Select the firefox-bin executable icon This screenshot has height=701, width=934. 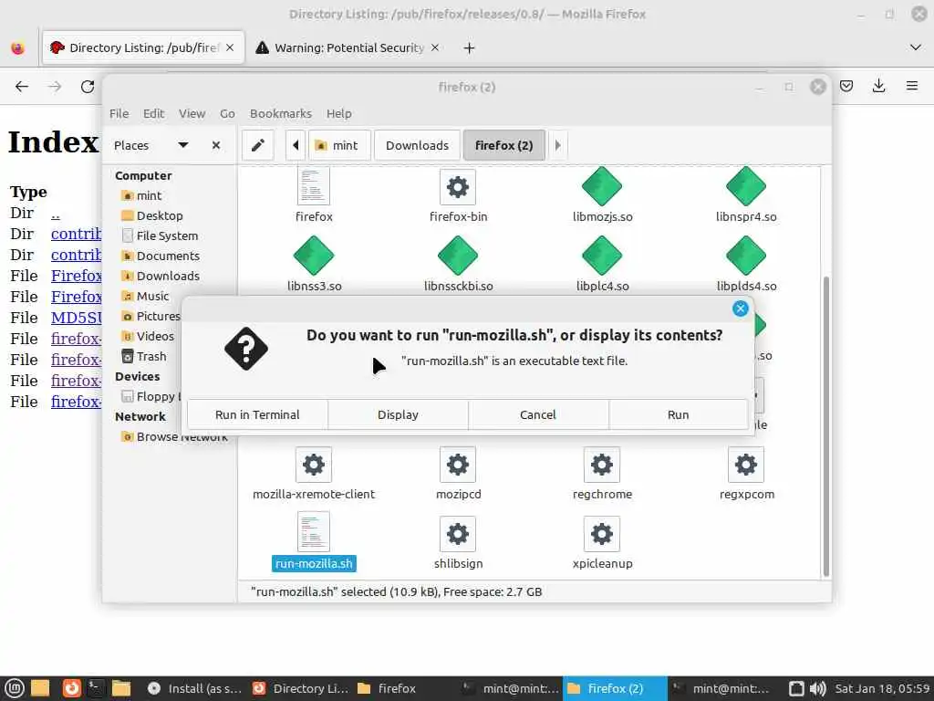pos(458,187)
